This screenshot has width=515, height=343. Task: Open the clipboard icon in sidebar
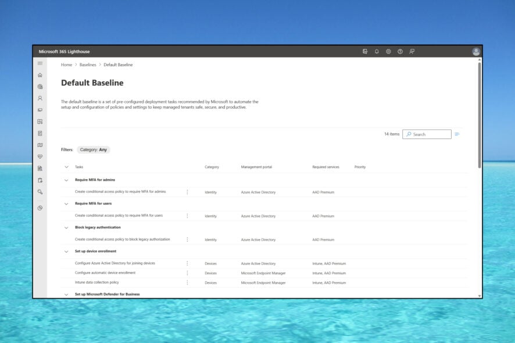coord(40,180)
